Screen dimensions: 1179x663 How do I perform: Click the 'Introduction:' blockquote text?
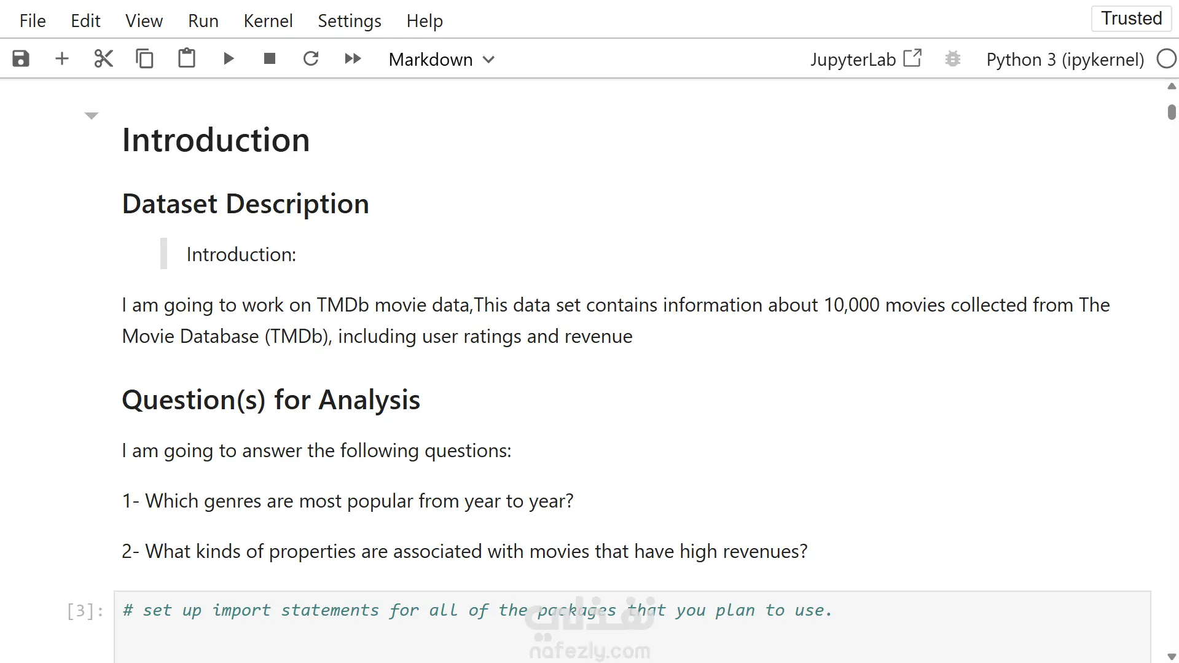pyautogui.click(x=241, y=254)
